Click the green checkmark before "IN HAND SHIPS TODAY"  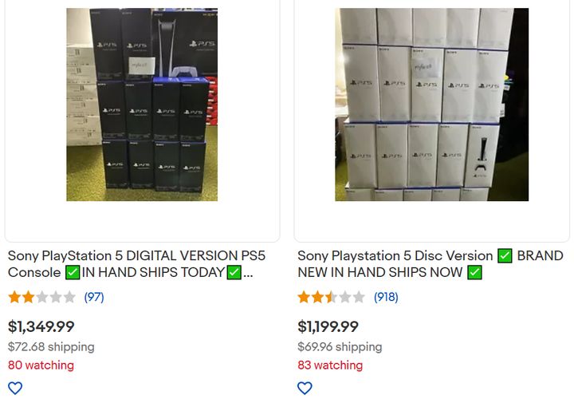click(x=73, y=273)
